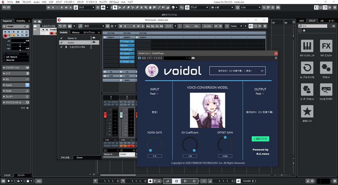Click GV Coefficient knob

point(190,145)
